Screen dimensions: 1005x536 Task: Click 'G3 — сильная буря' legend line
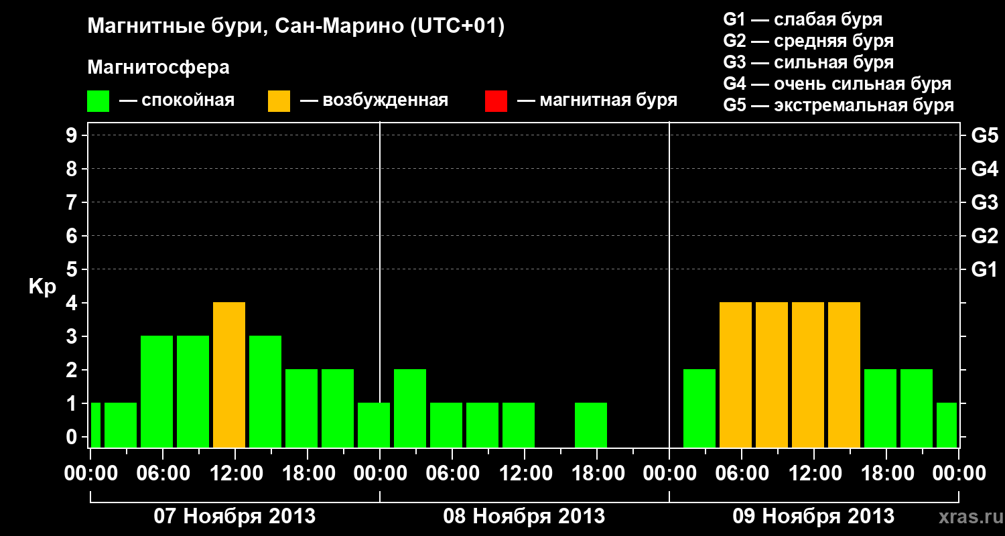pos(808,62)
